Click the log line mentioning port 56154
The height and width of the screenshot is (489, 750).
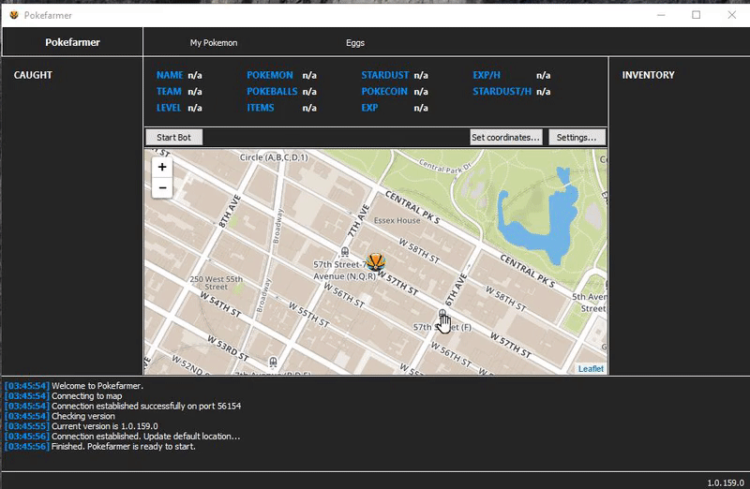point(123,406)
